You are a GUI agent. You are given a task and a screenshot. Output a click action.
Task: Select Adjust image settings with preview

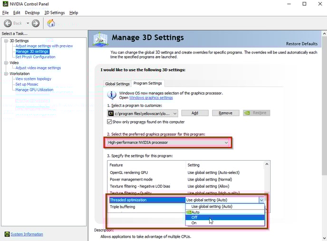(44, 46)
